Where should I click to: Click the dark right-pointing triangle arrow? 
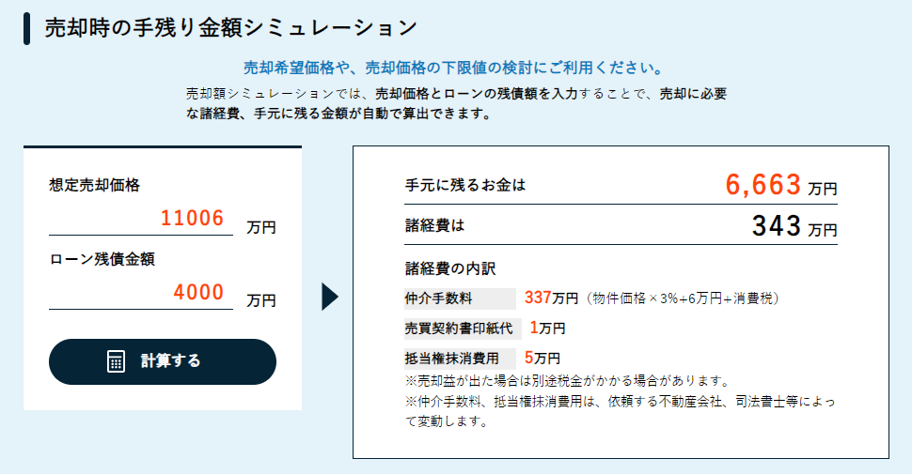click(330, 297)
